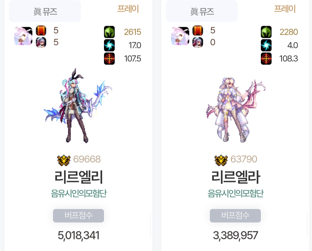
Task: Click the red banner buff icon on left card
Action: point(41,31)
